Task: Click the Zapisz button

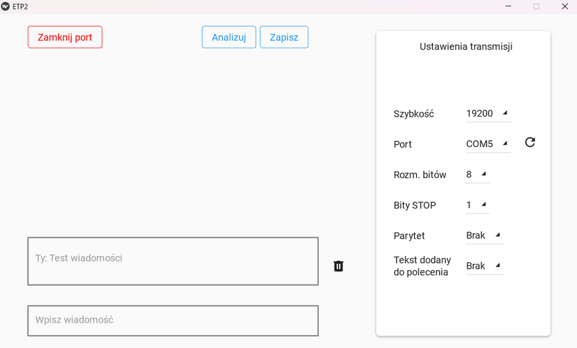Action: coord(284,37)
